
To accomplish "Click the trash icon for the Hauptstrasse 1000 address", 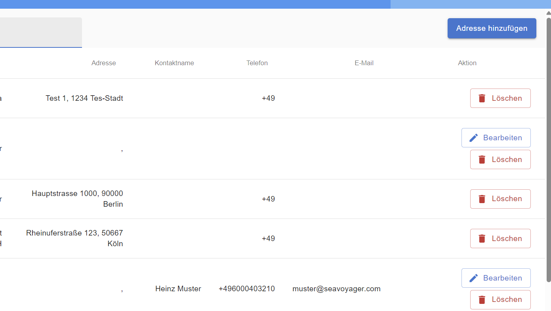I will [482, 199].
